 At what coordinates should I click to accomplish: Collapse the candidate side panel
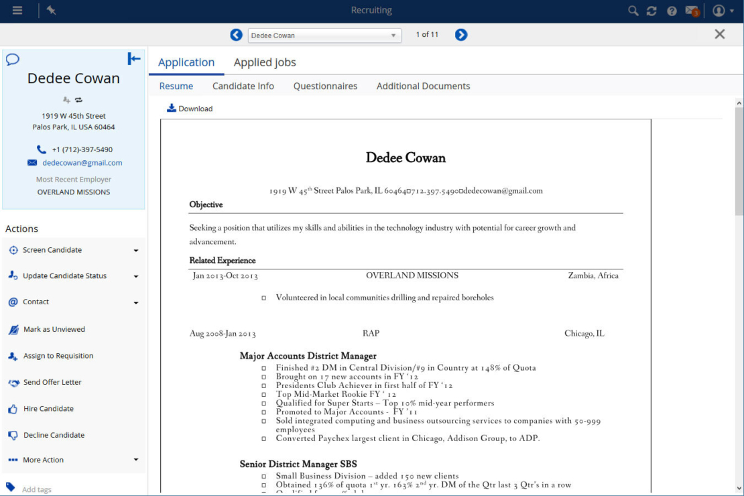[134, 59]
